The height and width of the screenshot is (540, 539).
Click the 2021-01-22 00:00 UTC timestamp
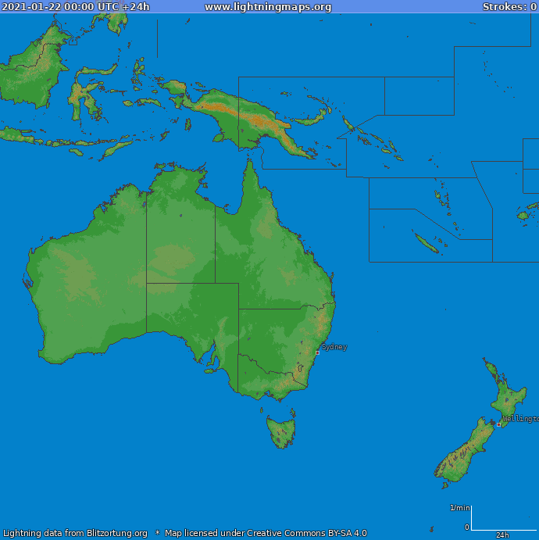(x=76, y=7)
